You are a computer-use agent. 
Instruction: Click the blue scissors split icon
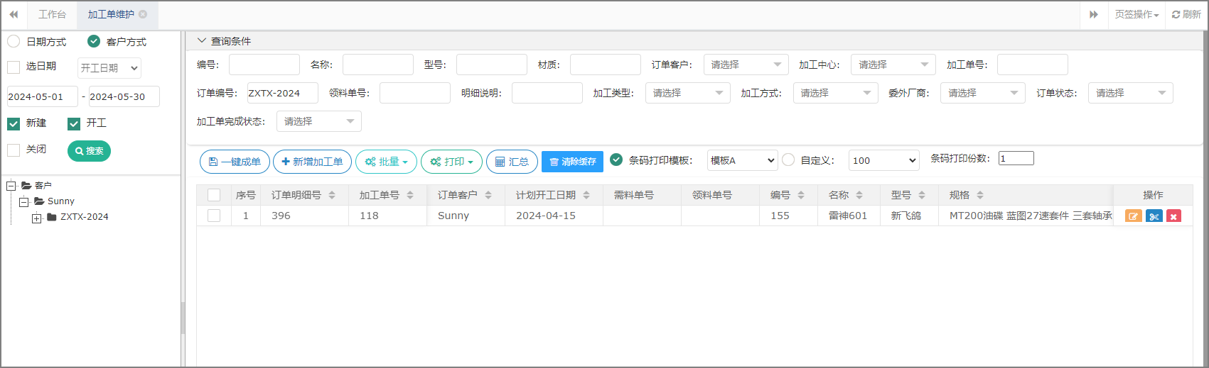click(1154, 216)
